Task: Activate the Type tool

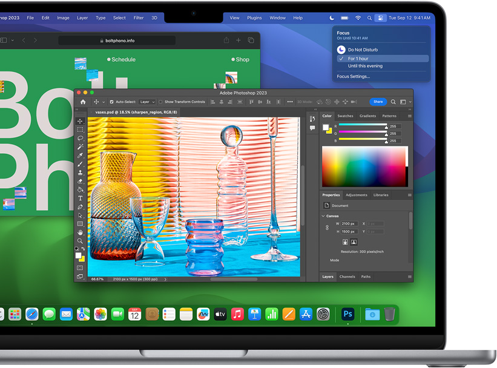Action: click(x=80, y=199)
